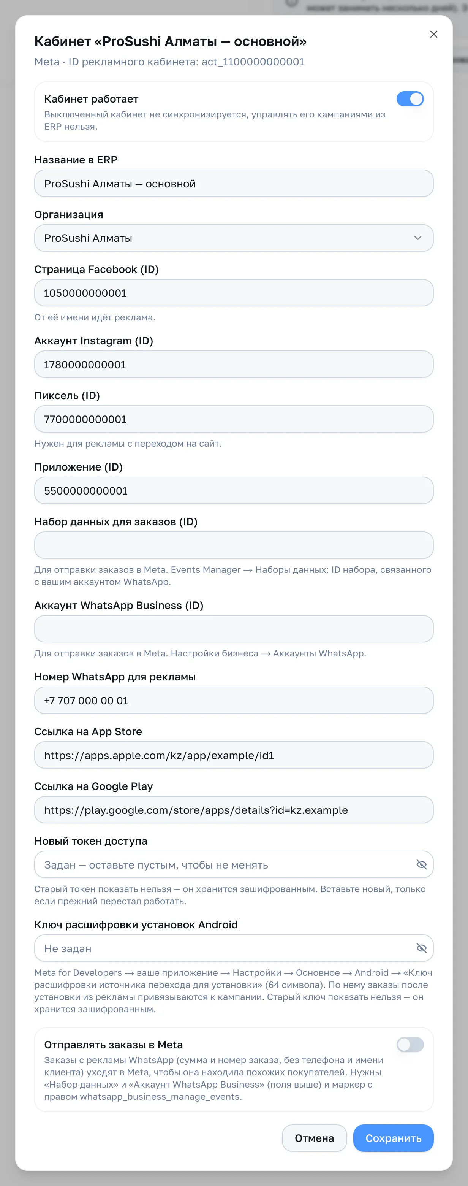Click the Приложение ID input
The image size is (468, 1186).
(x=234, y=490)
